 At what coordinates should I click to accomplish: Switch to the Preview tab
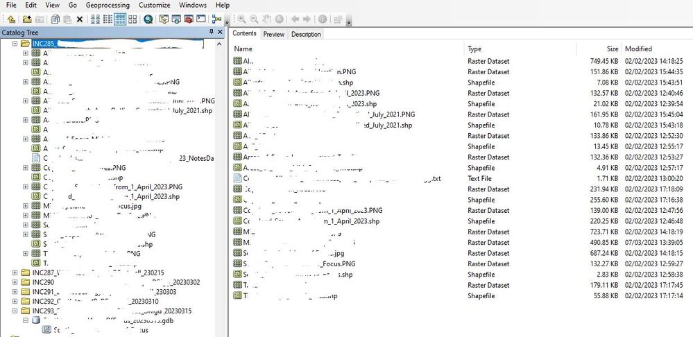click(273, 34)
